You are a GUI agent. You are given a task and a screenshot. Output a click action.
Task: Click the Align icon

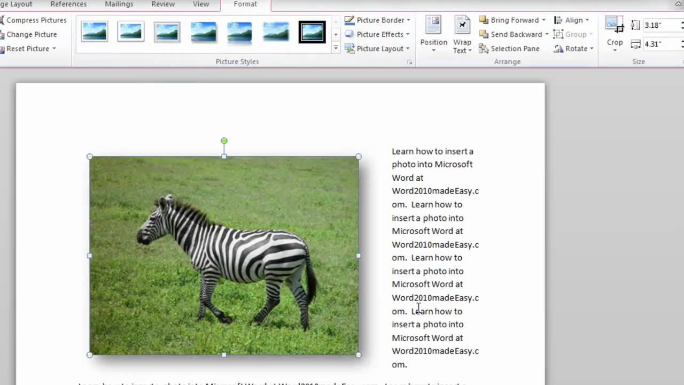click(558, 20)
